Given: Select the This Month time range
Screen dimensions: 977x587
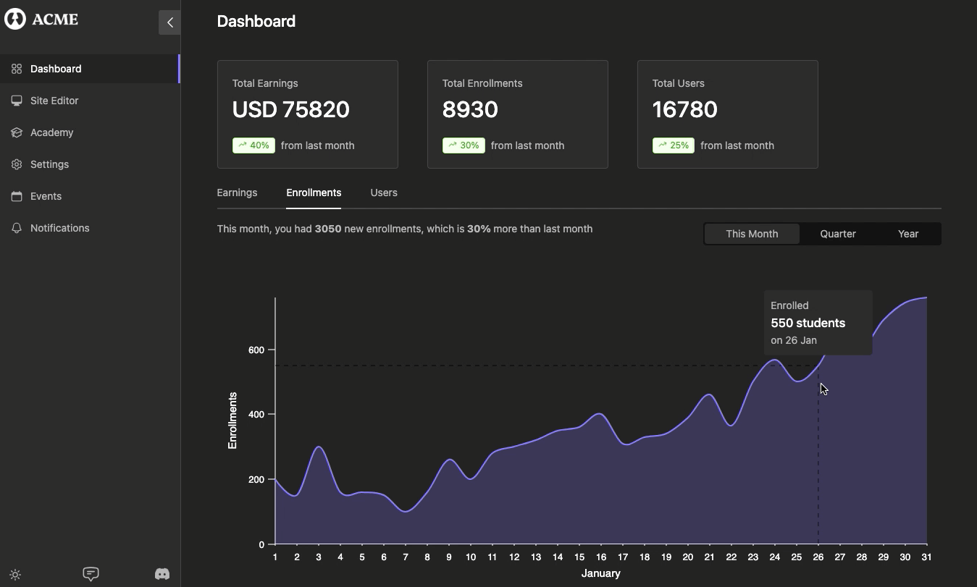Looking at the screenshot, I should (x=752, y=234).
